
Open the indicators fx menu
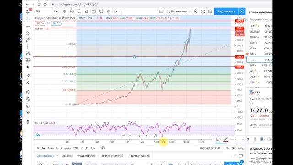pos(79,11)
